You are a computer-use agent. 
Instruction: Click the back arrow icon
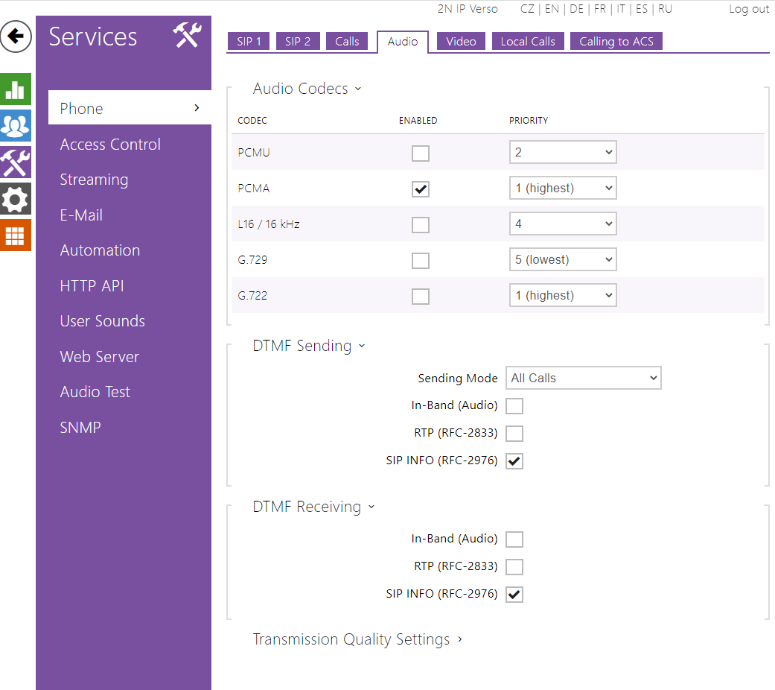pyautogui.click(x=16, y=37)
